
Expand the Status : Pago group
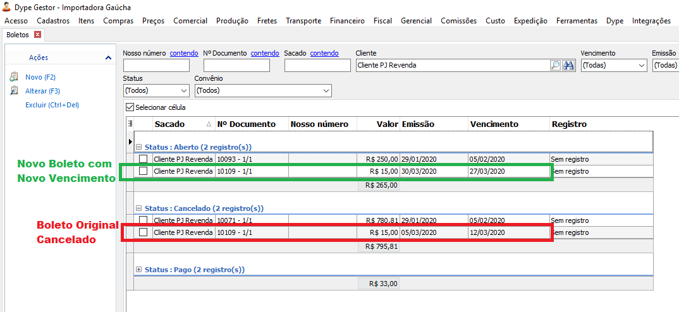139,270
